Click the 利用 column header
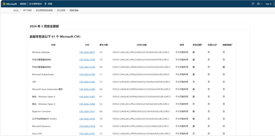This screenshot has height=136, width=275. (182, 45)
